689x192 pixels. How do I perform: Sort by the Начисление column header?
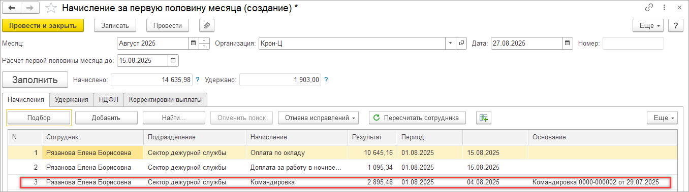[297, 137]
